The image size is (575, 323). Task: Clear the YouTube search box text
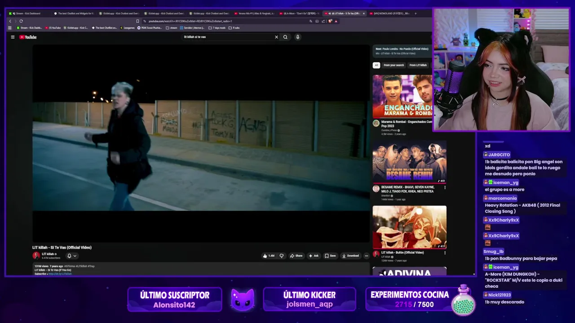coord(276,37)
